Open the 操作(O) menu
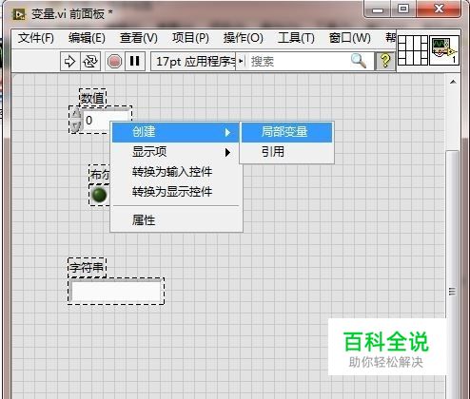Viewport: 470px width, 399px height. click(x=243, y=38)
